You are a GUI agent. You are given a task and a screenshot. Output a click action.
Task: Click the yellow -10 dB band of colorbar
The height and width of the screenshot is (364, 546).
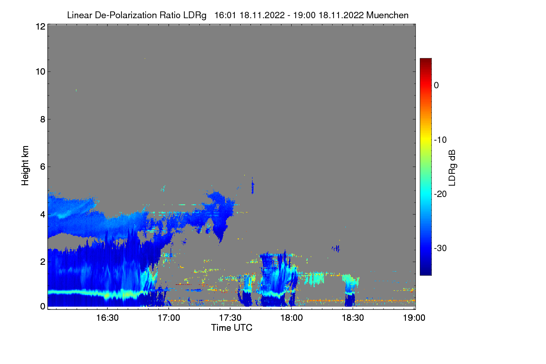[425, 140]
